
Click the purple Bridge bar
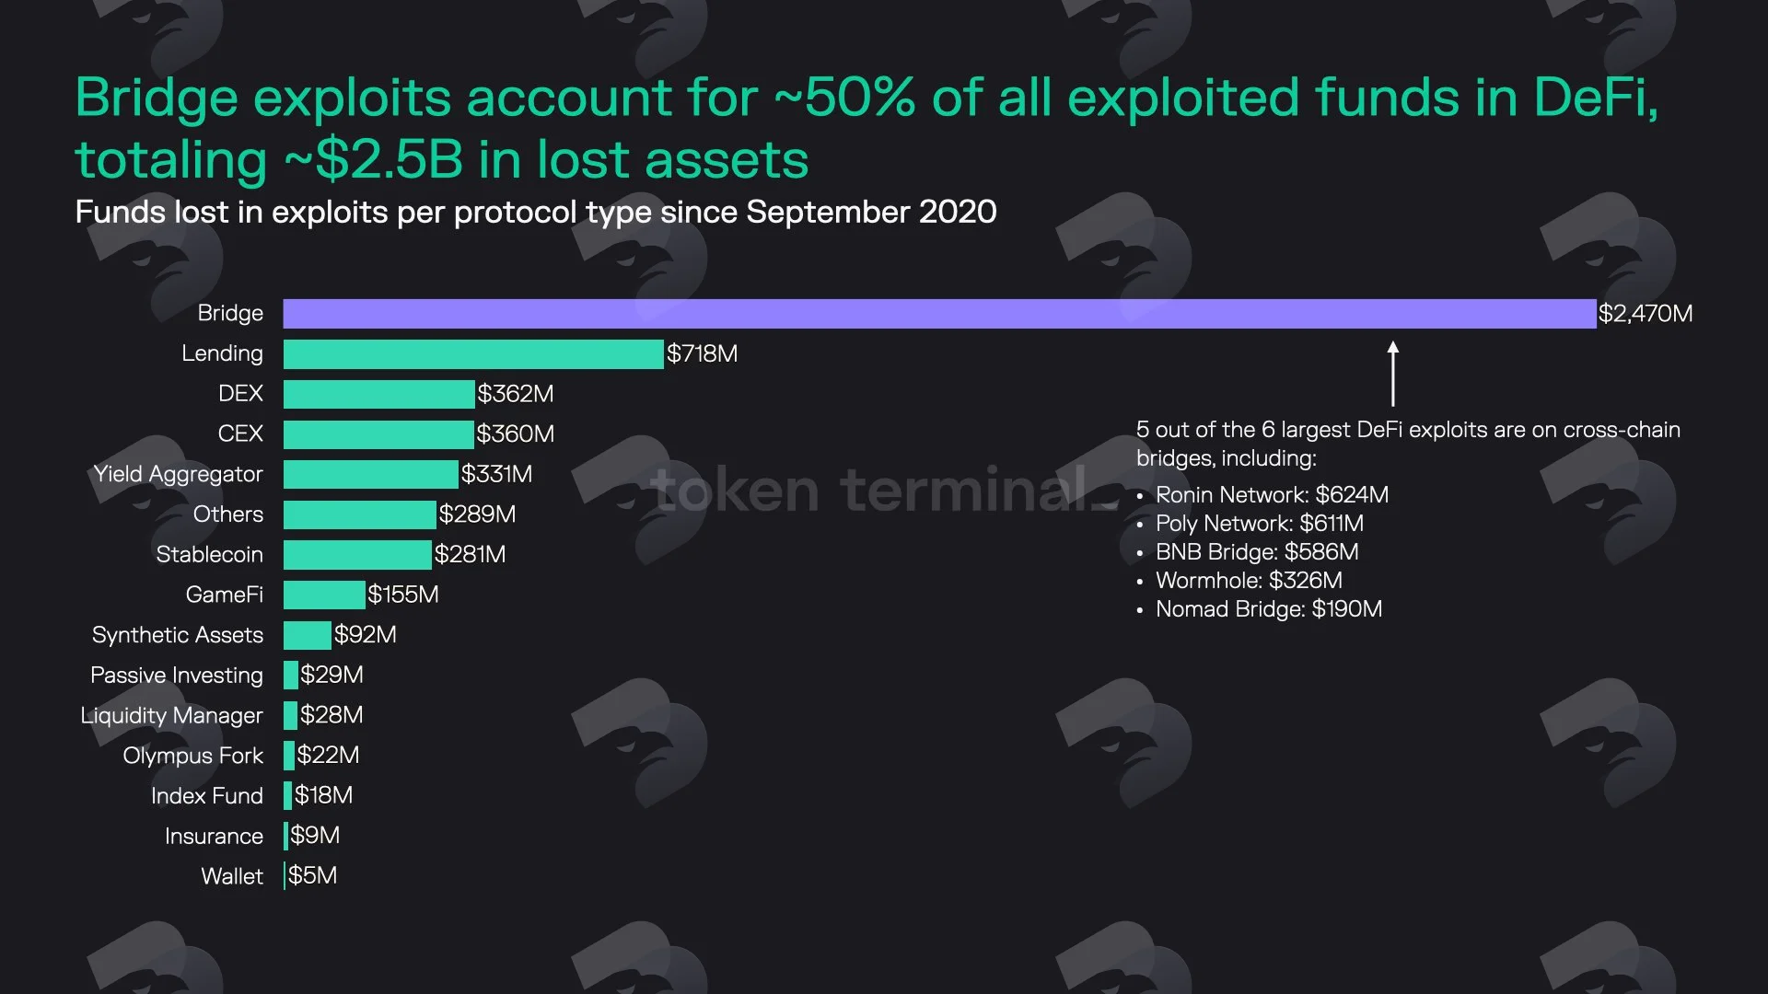pyautogui.click(x=939, y=314)
